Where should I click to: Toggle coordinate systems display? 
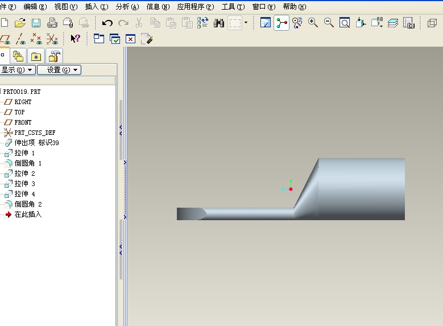(52, 39)
